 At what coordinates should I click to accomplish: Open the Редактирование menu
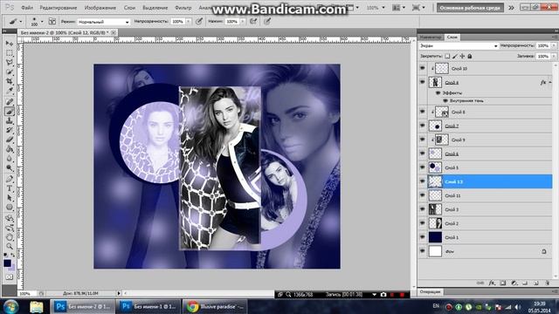[59, 8]
